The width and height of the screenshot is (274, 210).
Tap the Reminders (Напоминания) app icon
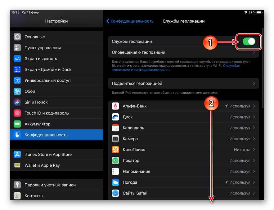tap(115, 172)
